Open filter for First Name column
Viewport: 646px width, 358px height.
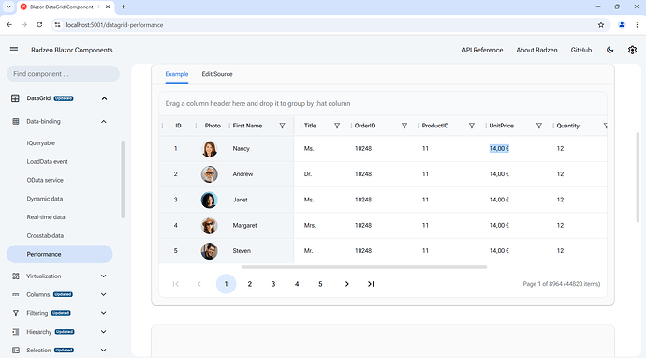[282, 126]
